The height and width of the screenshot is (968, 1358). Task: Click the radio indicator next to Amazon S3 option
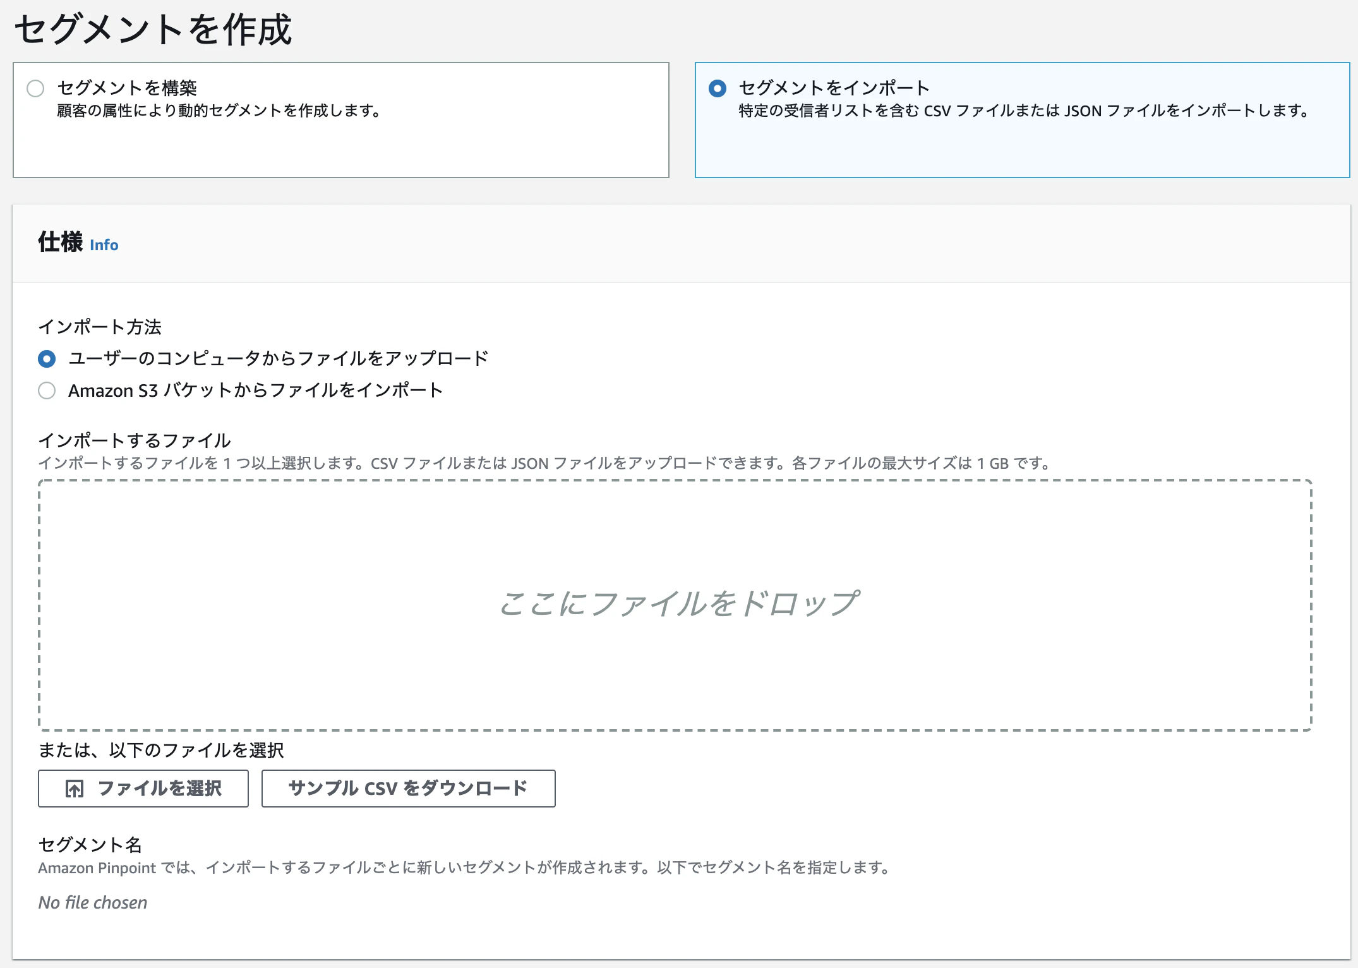(x=47, y=390)
